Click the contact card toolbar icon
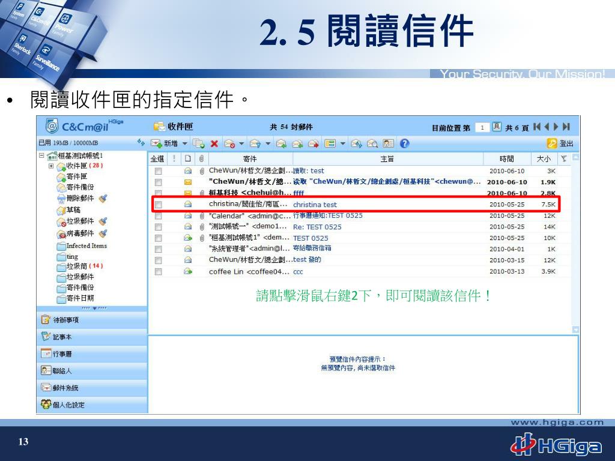 [x=389, y=143]
